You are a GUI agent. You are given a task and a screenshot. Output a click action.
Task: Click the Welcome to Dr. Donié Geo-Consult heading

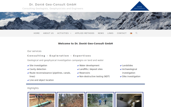tap(85, 44)
